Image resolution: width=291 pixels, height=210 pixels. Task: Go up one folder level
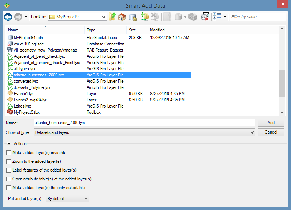pyautogui.click(x=112, y=17)
